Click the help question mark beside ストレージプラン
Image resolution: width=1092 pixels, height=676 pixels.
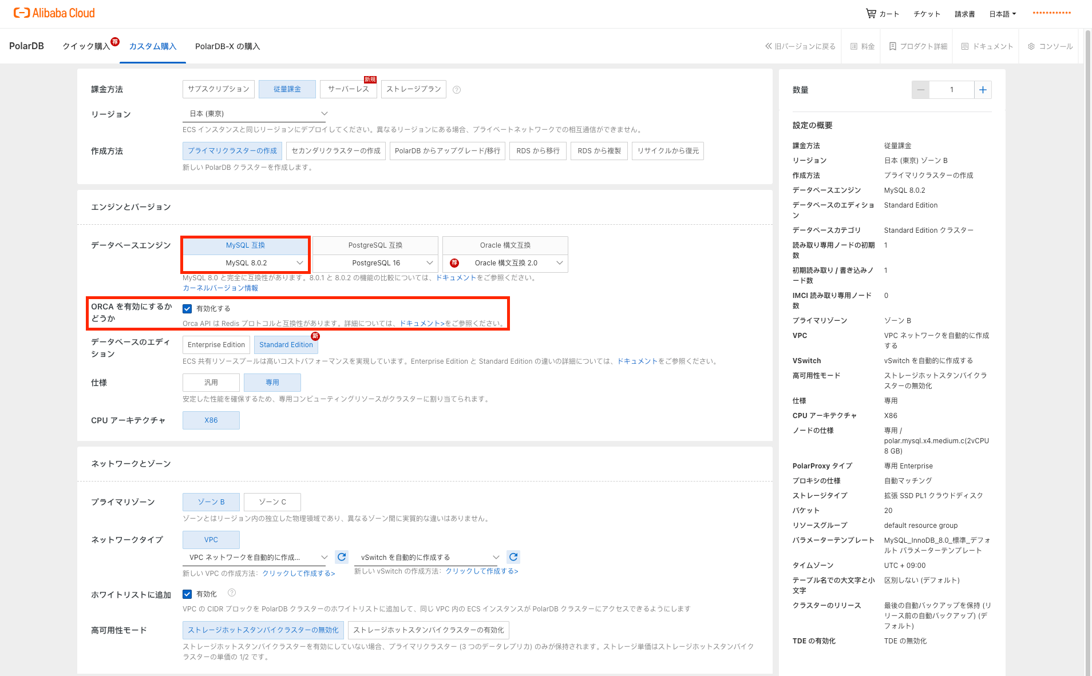[457, 90]
